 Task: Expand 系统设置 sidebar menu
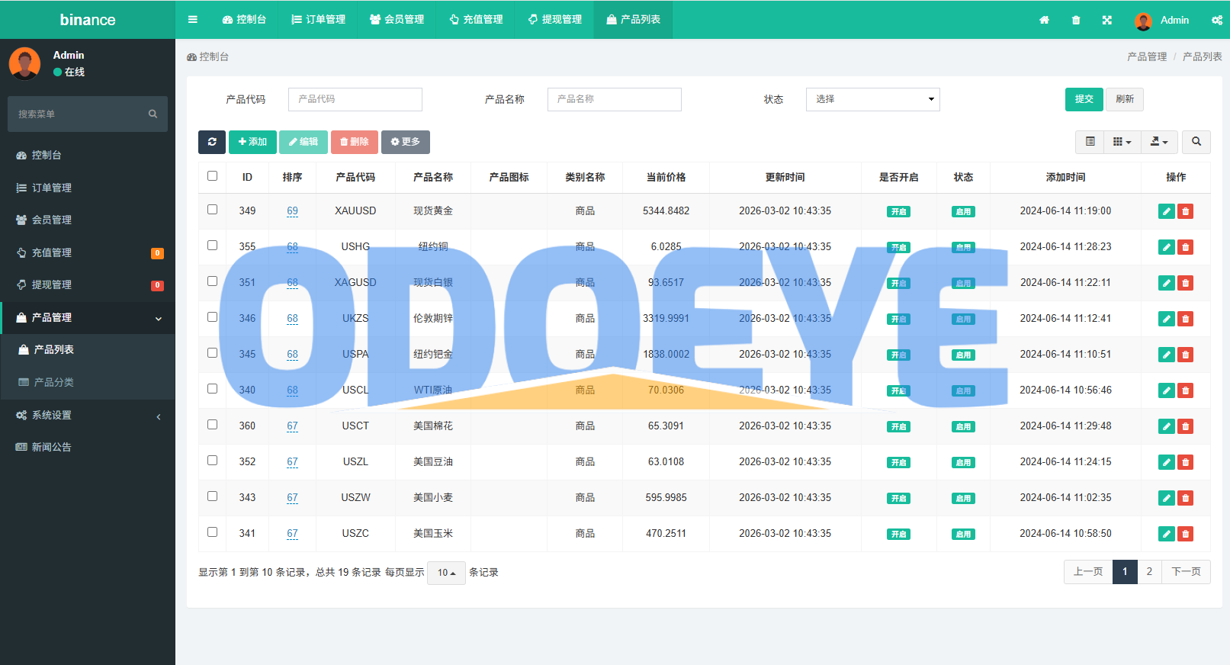(88, 416)
